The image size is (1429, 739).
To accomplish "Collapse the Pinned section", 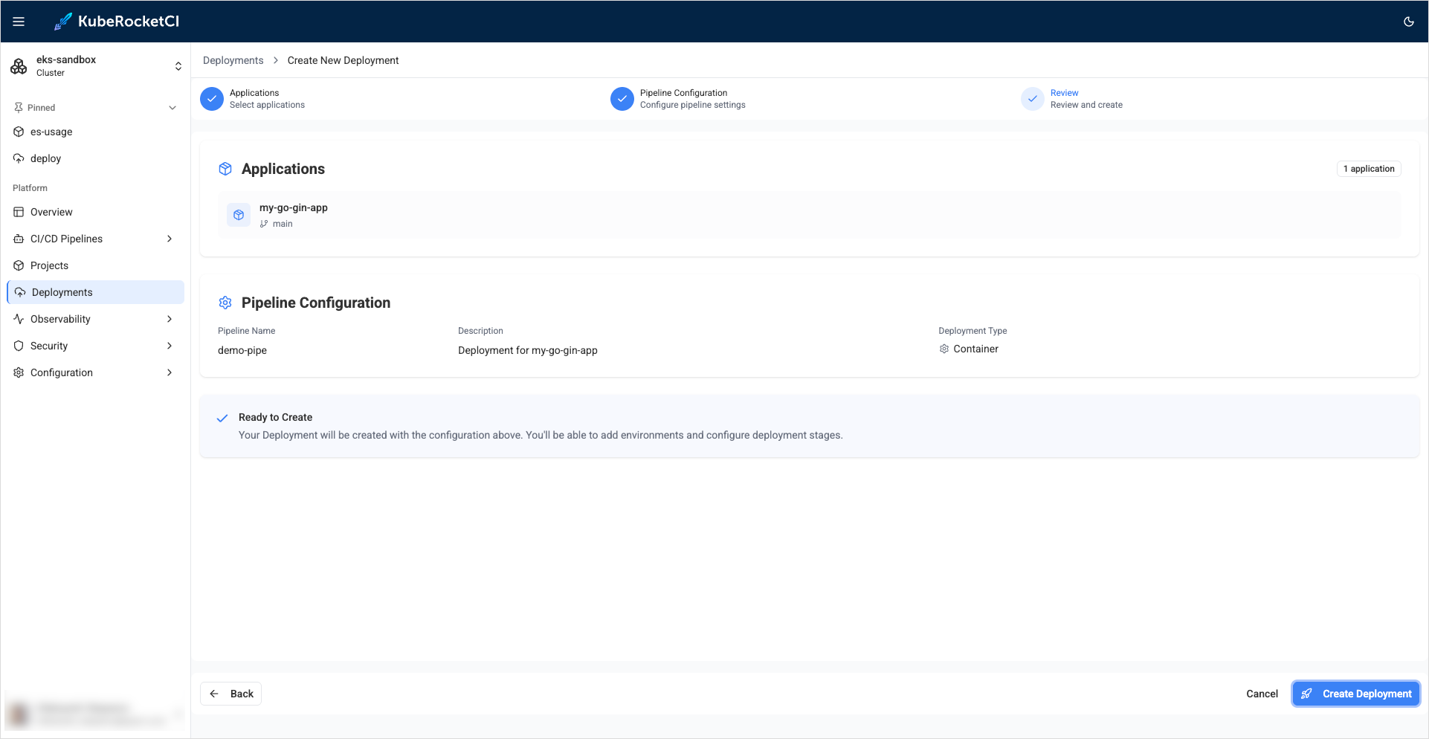I will point(172,107).
